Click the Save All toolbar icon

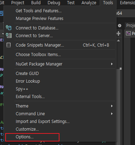pos(1,13)
